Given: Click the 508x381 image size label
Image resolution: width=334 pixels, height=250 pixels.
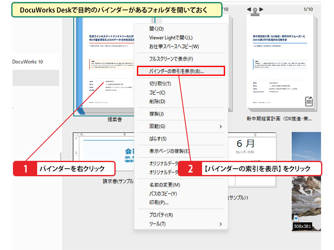Looking at the screenshot, I should (302, 226).
